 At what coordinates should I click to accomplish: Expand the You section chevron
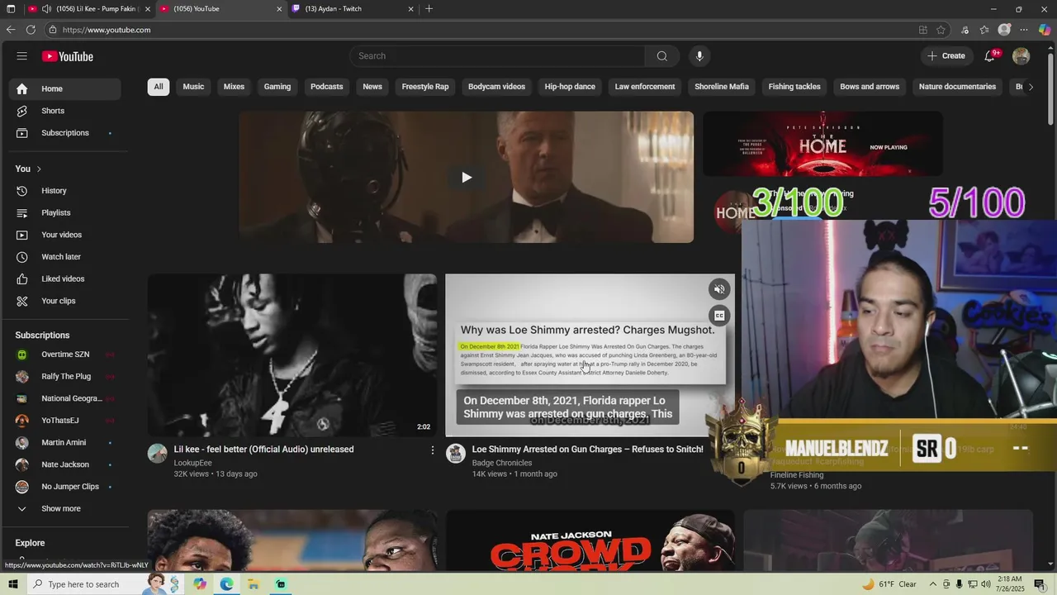pos(38,169)
